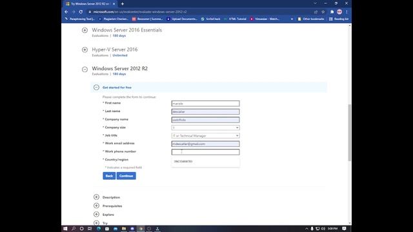Collapse the Windows Server 2012 R2 section
The image size is (413, 232).
click(85, 69)
